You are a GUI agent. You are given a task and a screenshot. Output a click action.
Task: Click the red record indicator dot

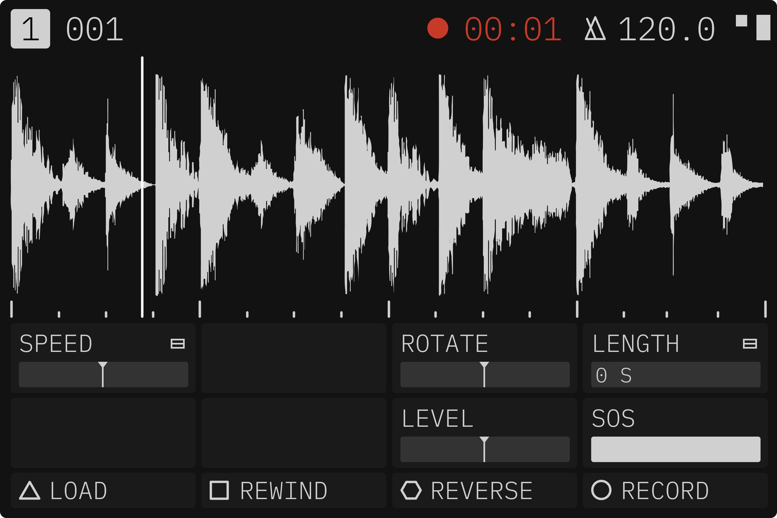coord(437,28)
